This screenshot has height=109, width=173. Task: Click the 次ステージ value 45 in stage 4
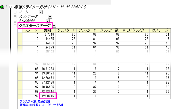(160, 47)
